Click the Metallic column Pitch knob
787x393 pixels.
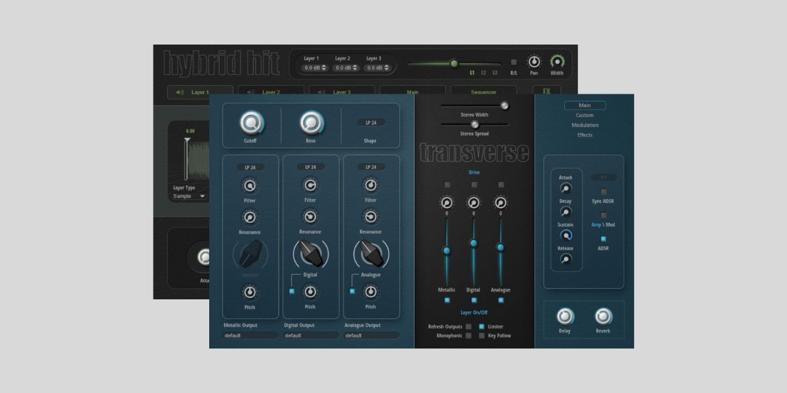pos(250,291)
